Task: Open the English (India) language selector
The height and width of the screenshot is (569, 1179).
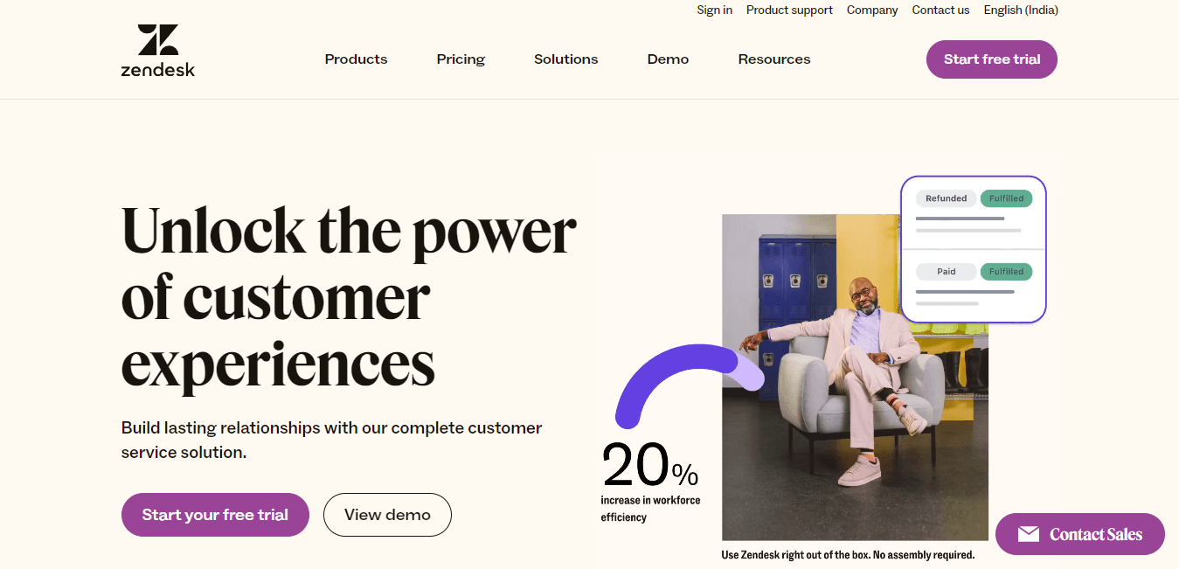Action: pos(1020,10)
